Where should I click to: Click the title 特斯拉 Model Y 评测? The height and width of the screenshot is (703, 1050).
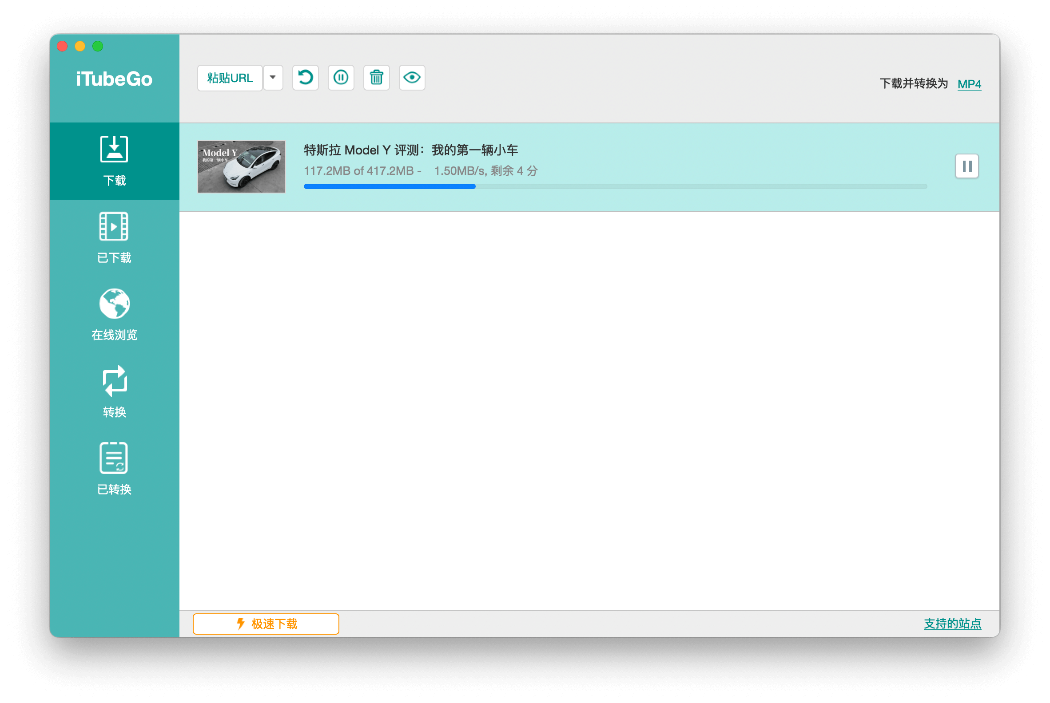tap(411, 150)
